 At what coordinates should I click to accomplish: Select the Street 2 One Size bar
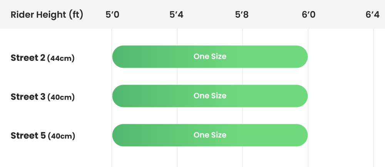point(210,57)
